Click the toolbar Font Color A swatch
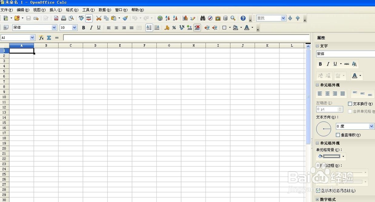The height and width of the screenshot is (202, 375). point(247,28)
